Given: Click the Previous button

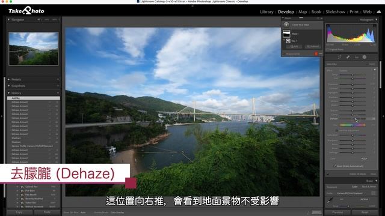Looking at the screenshot, I should point(337,212).
